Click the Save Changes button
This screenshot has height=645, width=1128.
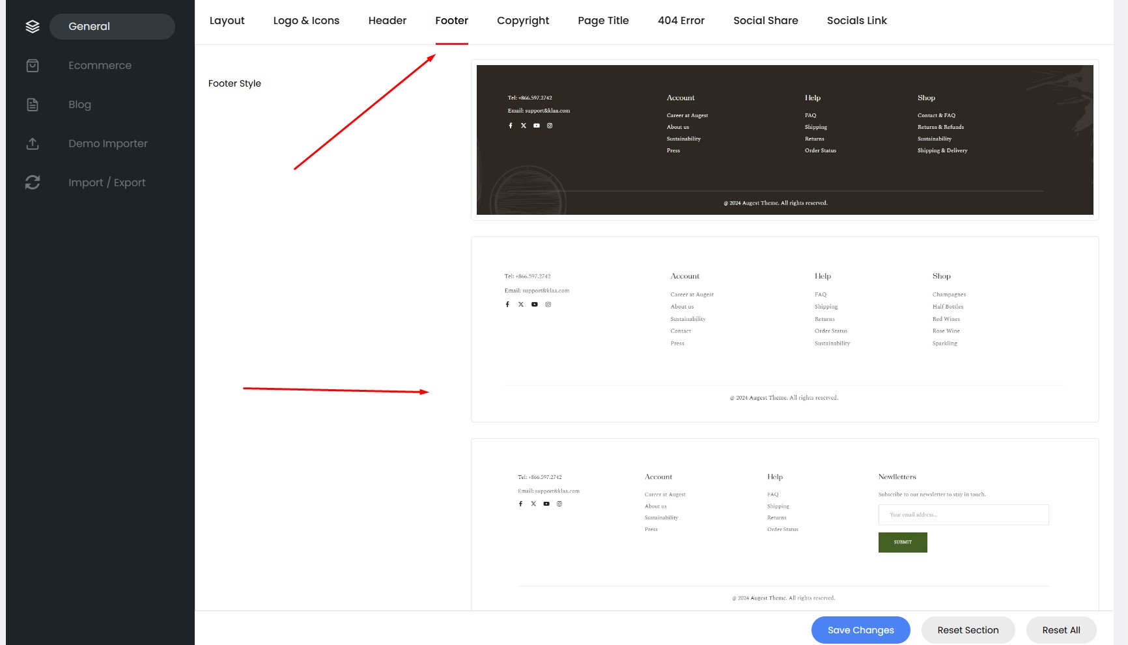pyautogui.click(x=860, y=630)
